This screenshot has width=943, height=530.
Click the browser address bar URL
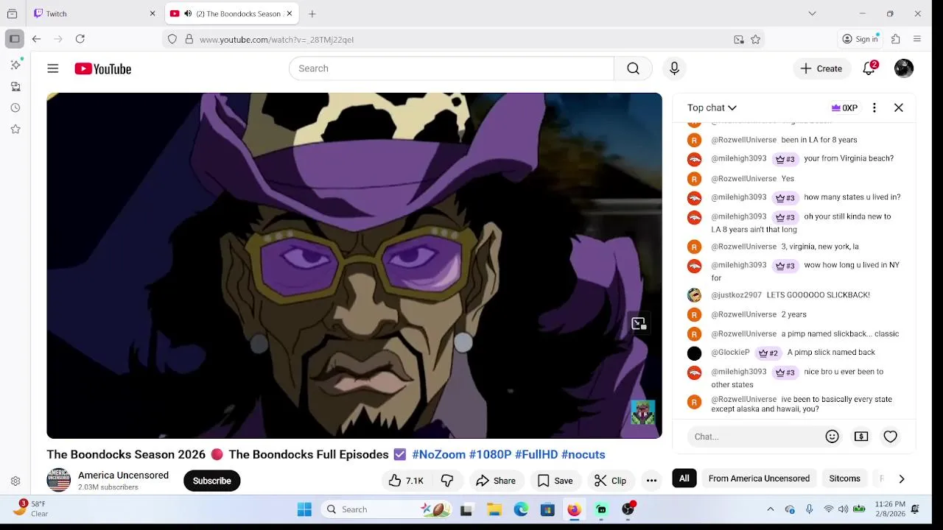[276, 40]
